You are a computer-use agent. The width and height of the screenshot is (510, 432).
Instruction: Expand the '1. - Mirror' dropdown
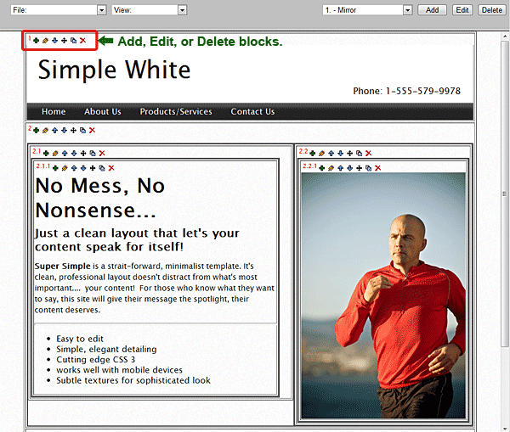[407, 9]
